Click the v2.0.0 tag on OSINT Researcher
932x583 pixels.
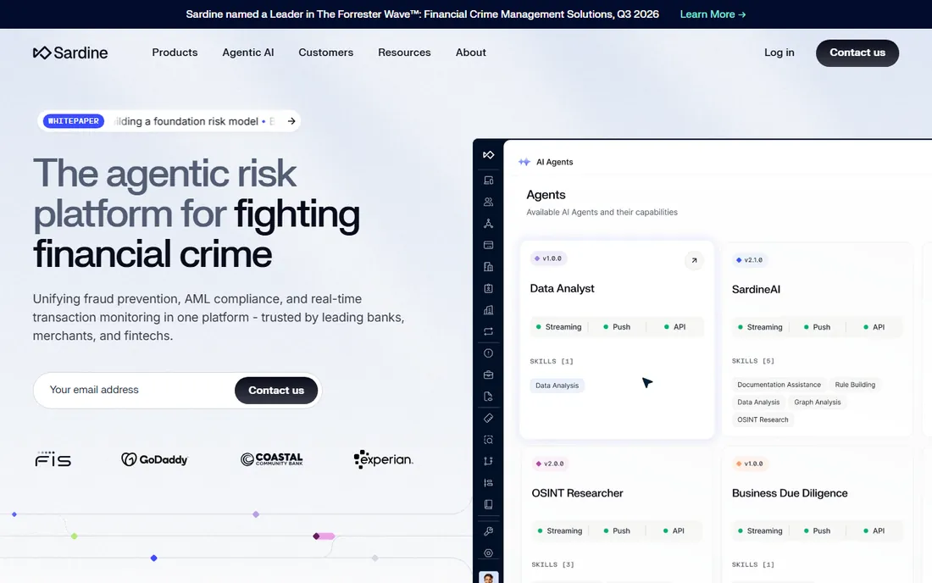(550, 464)
